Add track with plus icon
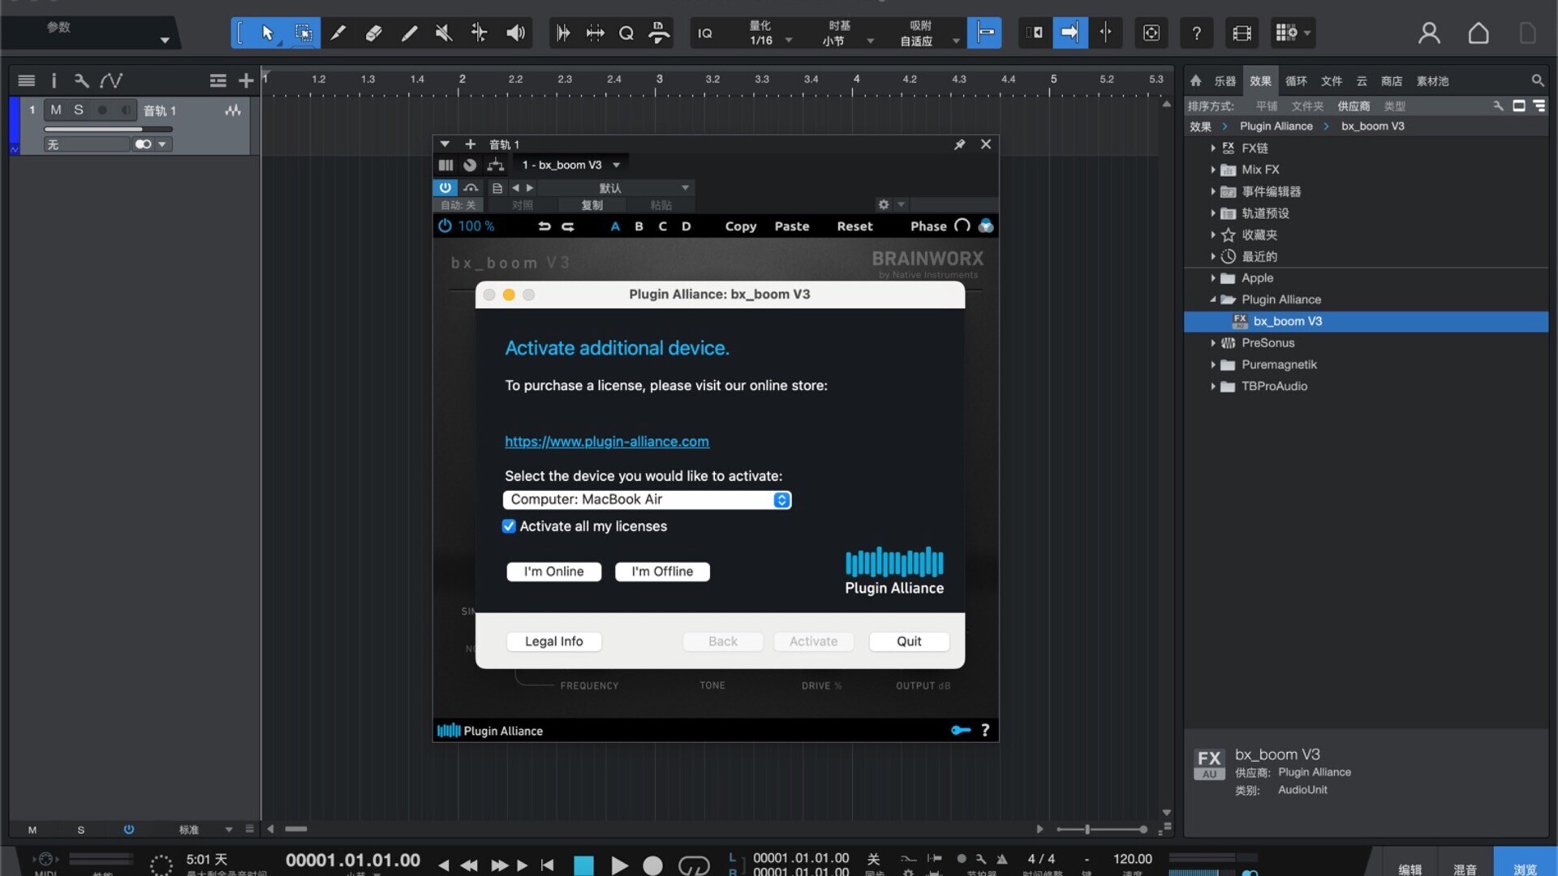This screenshot has height=876, width=1558. point(246,80)
